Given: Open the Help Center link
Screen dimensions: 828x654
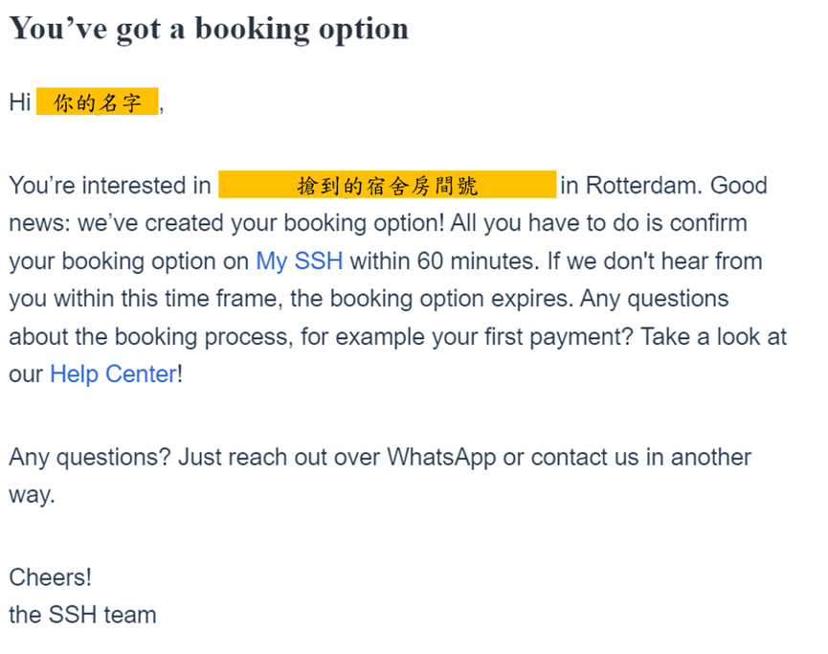Looking at the screenshot, I should coord(114,374).
